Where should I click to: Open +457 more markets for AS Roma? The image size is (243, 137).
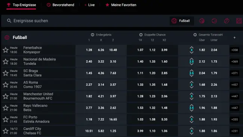(x=234, y=85)
